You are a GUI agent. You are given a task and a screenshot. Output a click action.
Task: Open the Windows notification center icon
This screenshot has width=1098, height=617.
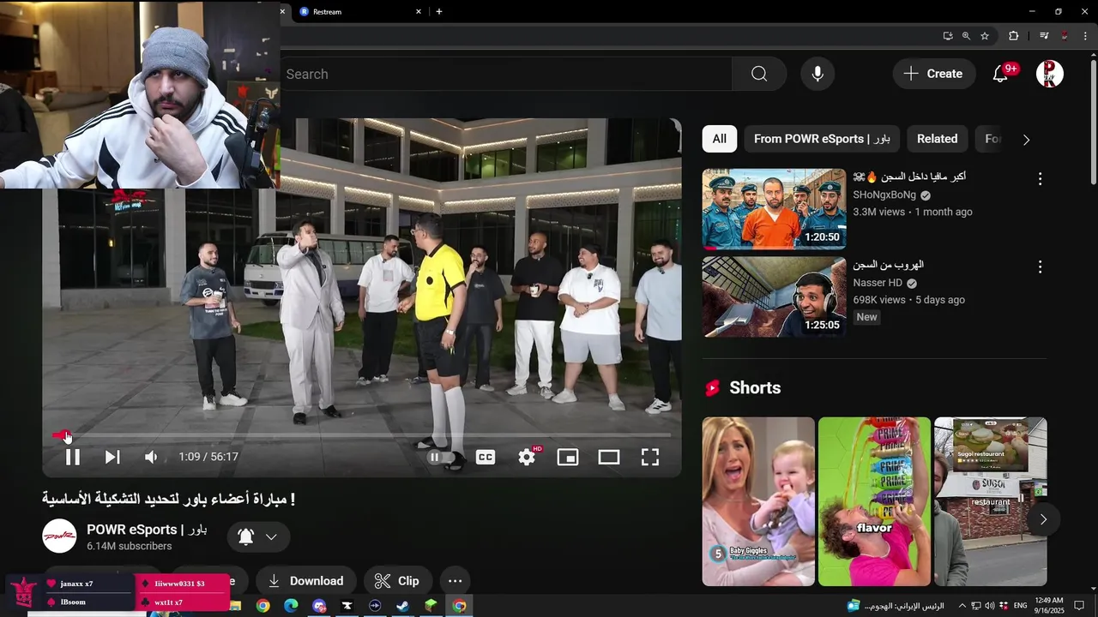[1080, 606]
